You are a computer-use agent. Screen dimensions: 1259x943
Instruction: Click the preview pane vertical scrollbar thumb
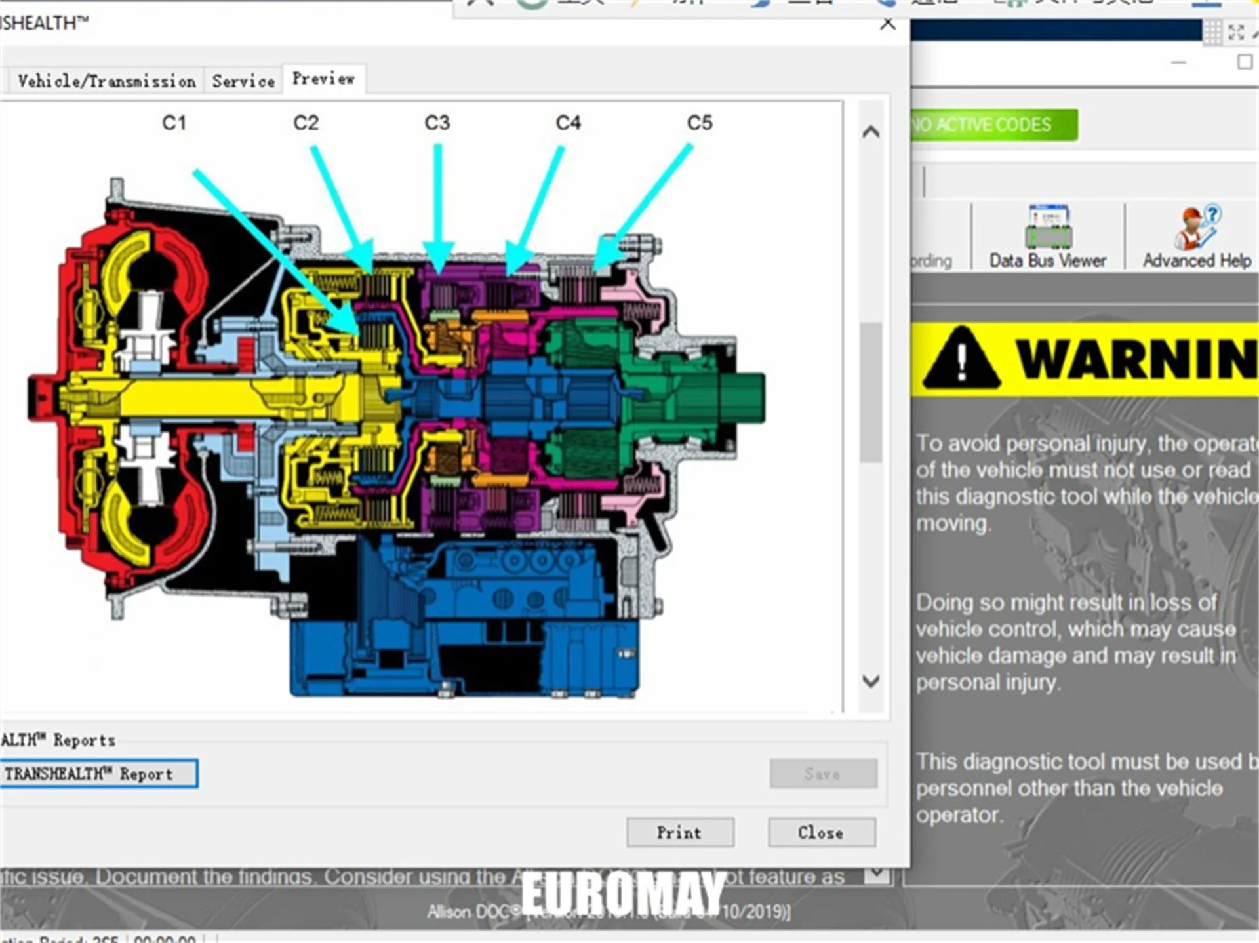(x=871, y=392)
